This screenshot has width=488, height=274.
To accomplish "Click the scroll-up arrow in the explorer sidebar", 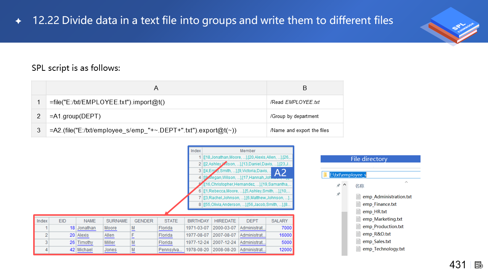I will pos(345,185).
